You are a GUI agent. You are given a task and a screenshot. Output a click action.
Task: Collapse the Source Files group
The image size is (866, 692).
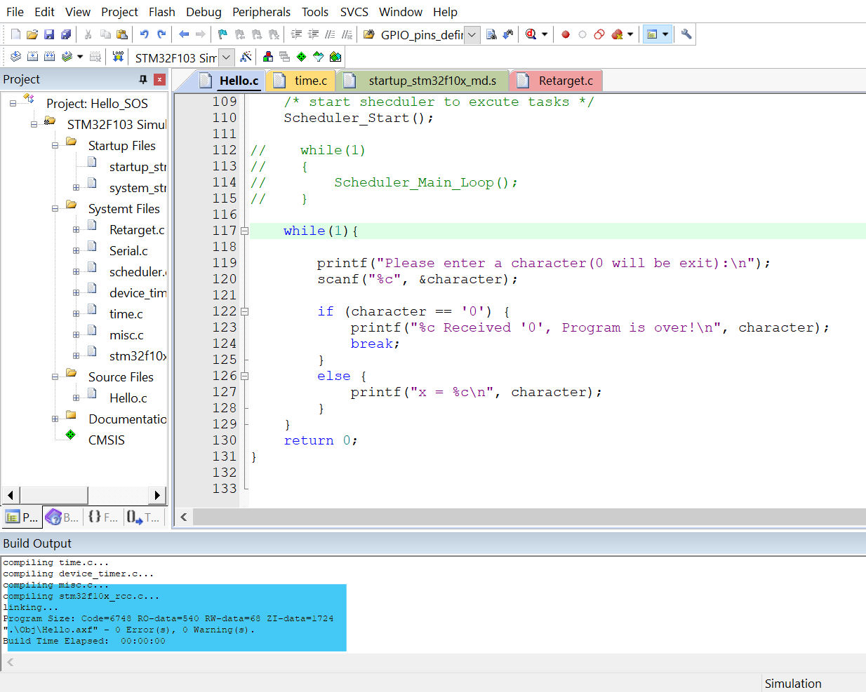[55, 377]
